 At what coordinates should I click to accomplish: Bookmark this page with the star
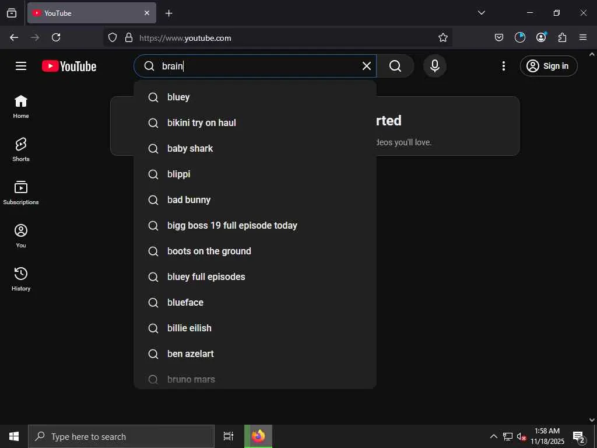click(x=443, y=37)
